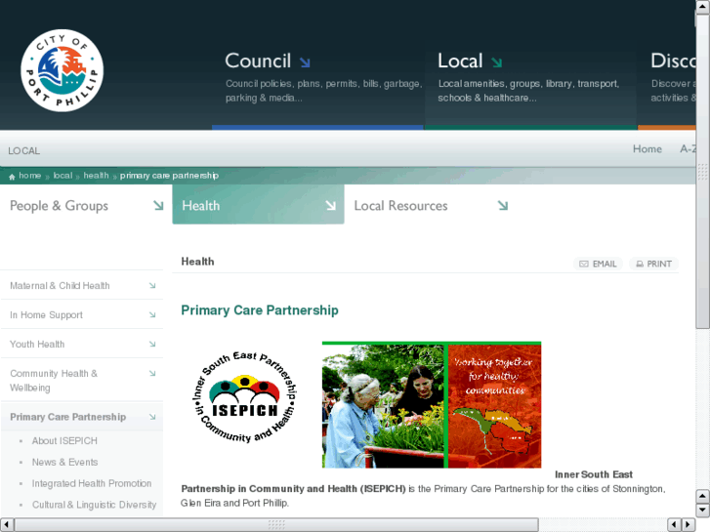Click the vertical scrollbar thumb
Image resolution: width=710 pixels, height=532 pixels.
pyautogui.click(x=702, y=171)
